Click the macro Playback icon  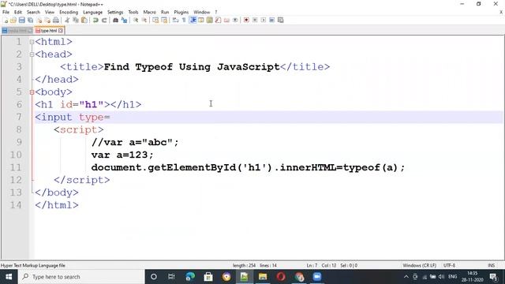[x=264, y=21]
